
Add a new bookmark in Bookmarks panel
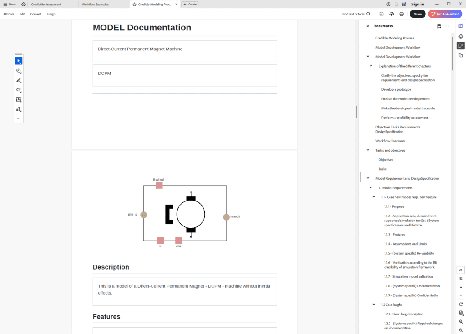tap(439, 26)
